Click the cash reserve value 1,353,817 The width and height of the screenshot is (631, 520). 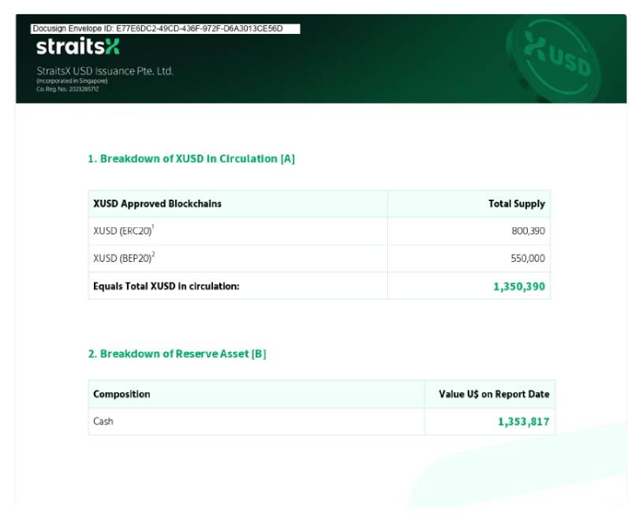click(524, 422)
